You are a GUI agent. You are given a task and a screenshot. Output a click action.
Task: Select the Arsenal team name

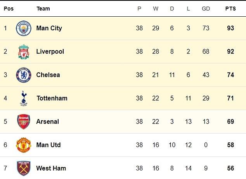pyautogui.click(x=48, y=122)
